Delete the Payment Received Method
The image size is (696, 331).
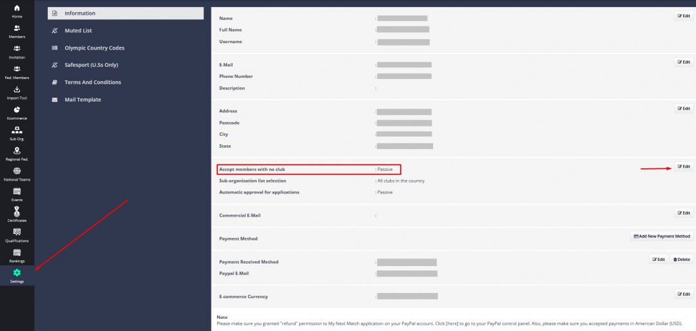(681, 259)
